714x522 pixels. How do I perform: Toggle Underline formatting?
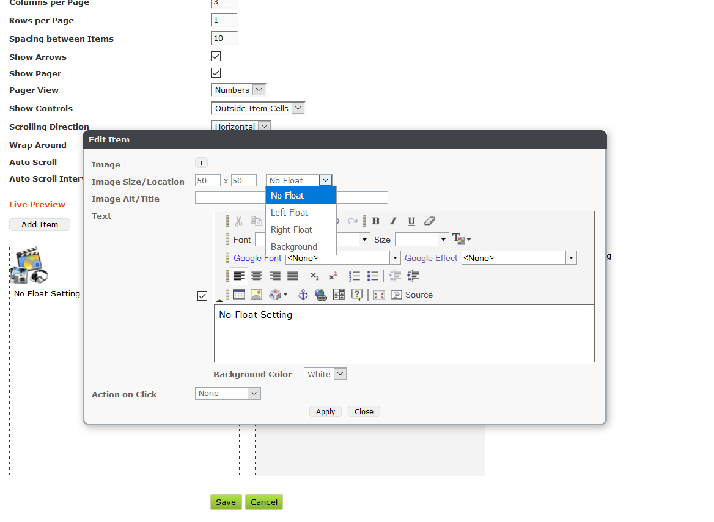click(x=411, y=221)
